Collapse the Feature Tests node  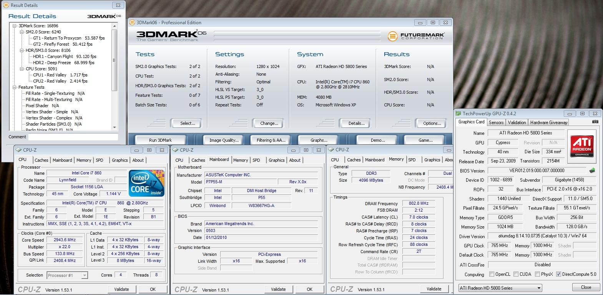click(15, 87)
